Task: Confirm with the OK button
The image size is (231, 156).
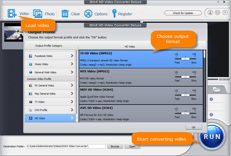Action: pyautogui.click(x=194, y=127)
